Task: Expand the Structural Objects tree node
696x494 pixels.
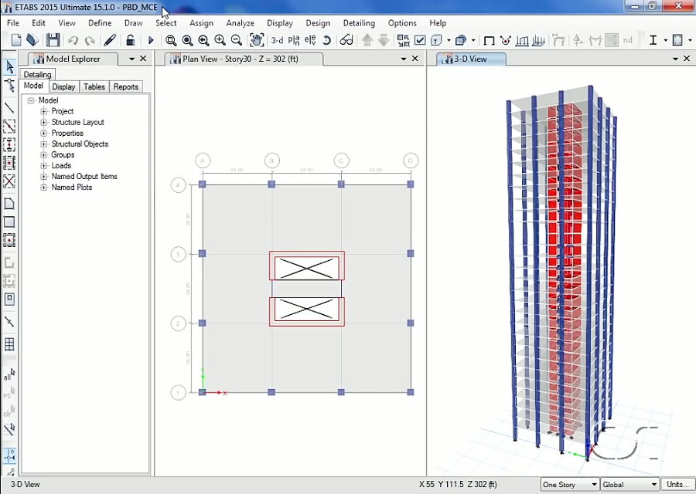Action: pyautogui.click(x=43, y=144)
